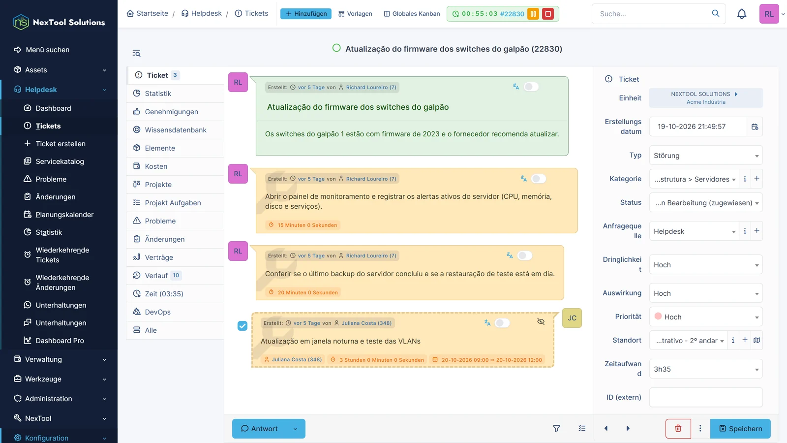This screenshot has width=787, height=443.
Task: Open the filter funnel icon
Action: tap(556, 428)
